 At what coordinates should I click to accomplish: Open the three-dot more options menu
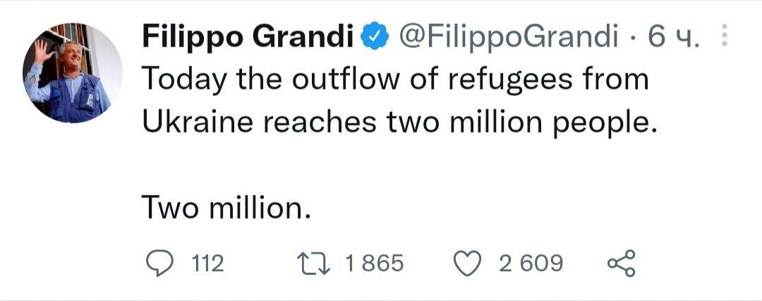723,35
